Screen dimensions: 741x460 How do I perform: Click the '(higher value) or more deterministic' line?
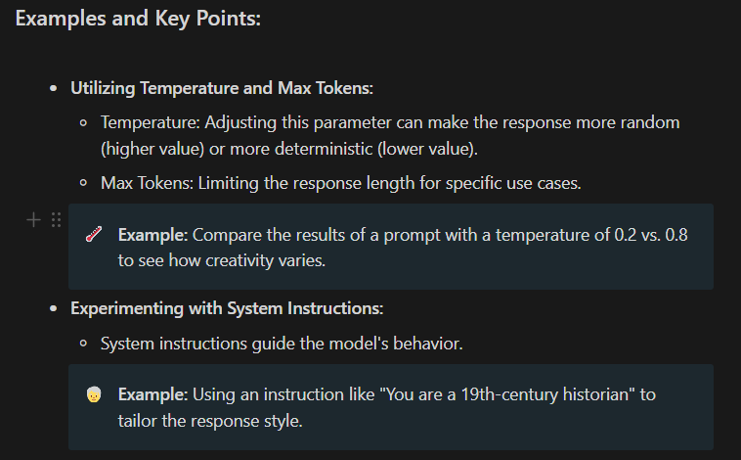pos(289,149)
